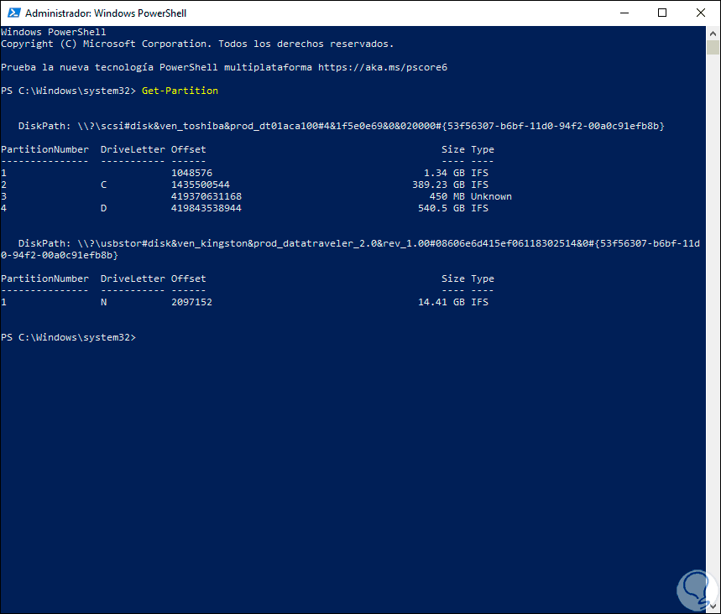This screenshot has height=614, width=721.
Task: Click the Copyright Microsoft Corporation line
Action: click(197, 44)
